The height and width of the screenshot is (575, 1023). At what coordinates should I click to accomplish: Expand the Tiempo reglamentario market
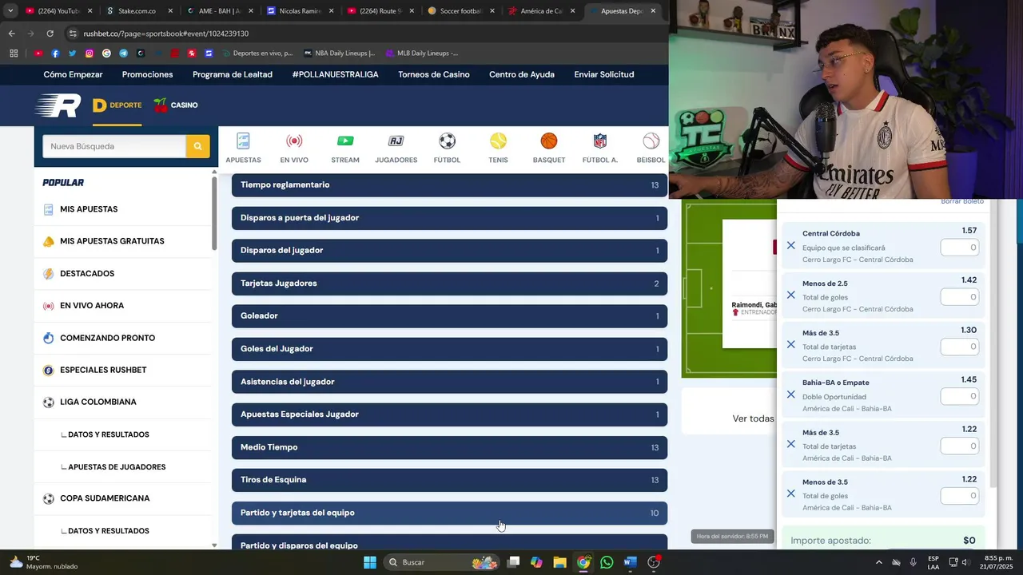click(449, 185)
